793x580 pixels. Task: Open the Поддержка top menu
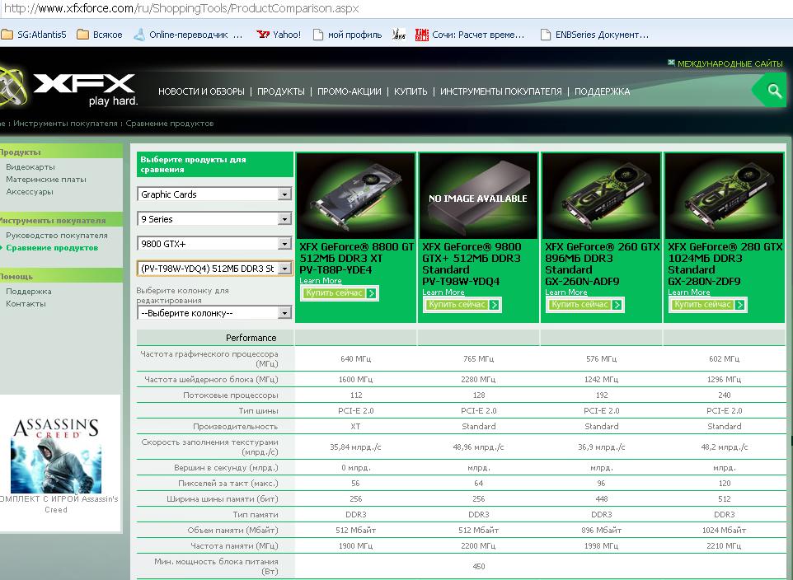[x=603, y=91]
